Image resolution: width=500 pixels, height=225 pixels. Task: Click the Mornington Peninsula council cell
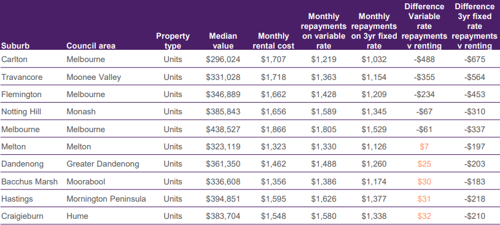pyautogui.click(x=106, y=199)
